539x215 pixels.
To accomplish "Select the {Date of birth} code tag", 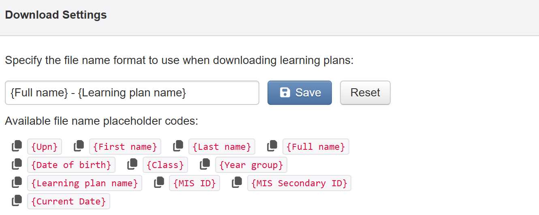I will (71, 165).
